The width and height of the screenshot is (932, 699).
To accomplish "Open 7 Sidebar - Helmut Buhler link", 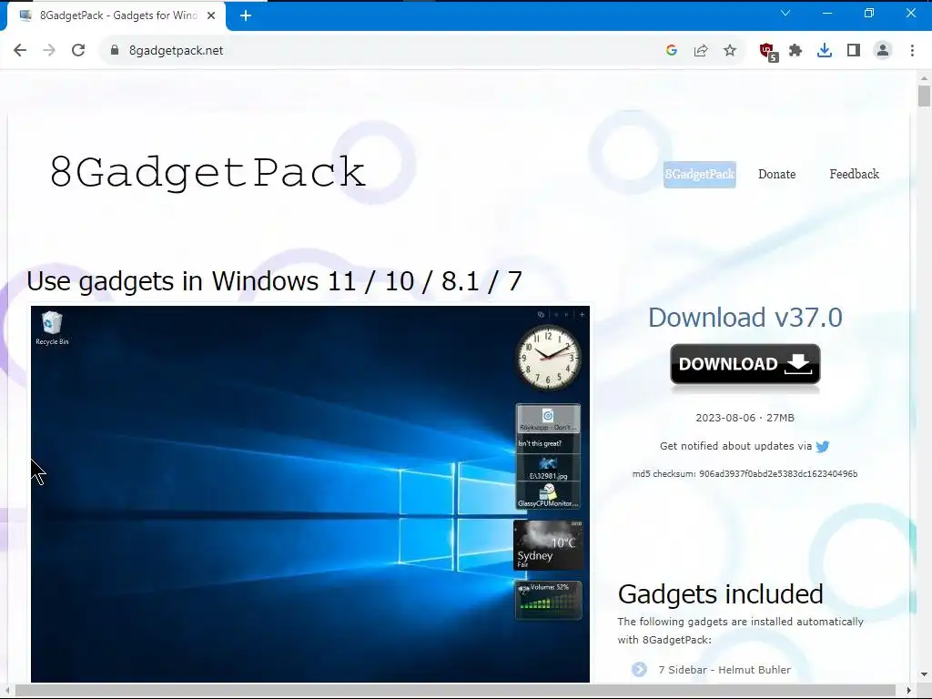I will tap(724, 670).
